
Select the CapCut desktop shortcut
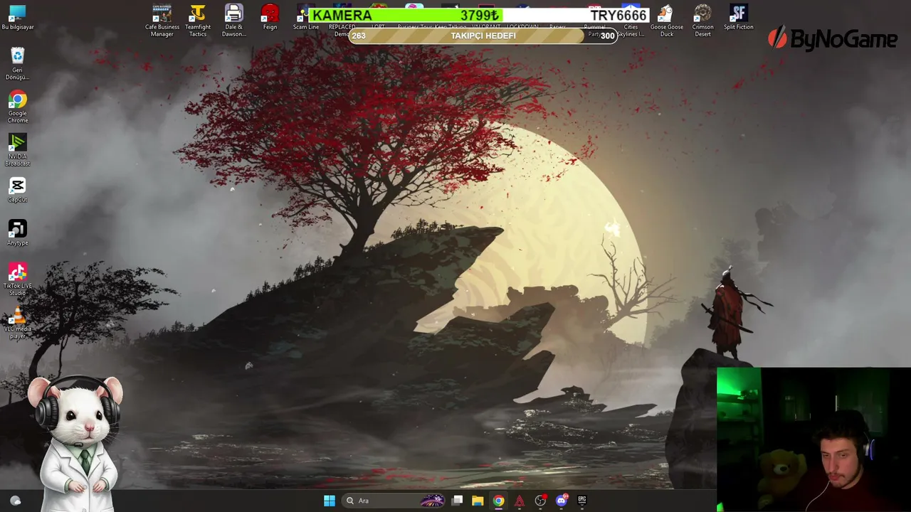point(18,190)
